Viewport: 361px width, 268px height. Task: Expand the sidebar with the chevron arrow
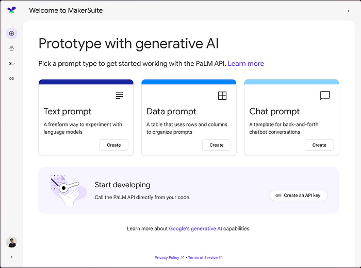click(x=11, y=257)
